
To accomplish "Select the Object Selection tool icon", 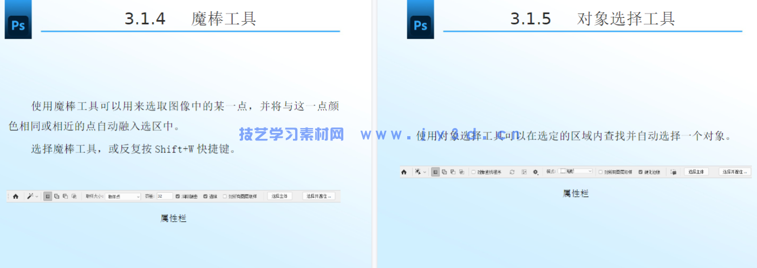I will click(417, 172).
